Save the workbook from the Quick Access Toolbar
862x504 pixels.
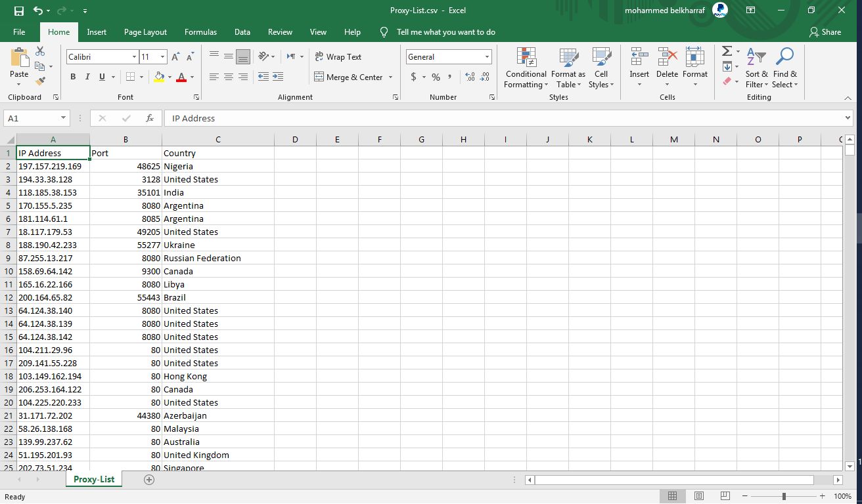coord(18,10)
